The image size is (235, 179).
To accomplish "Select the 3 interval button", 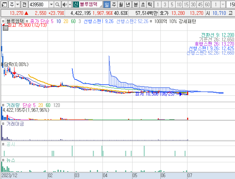I will [165, 5].
